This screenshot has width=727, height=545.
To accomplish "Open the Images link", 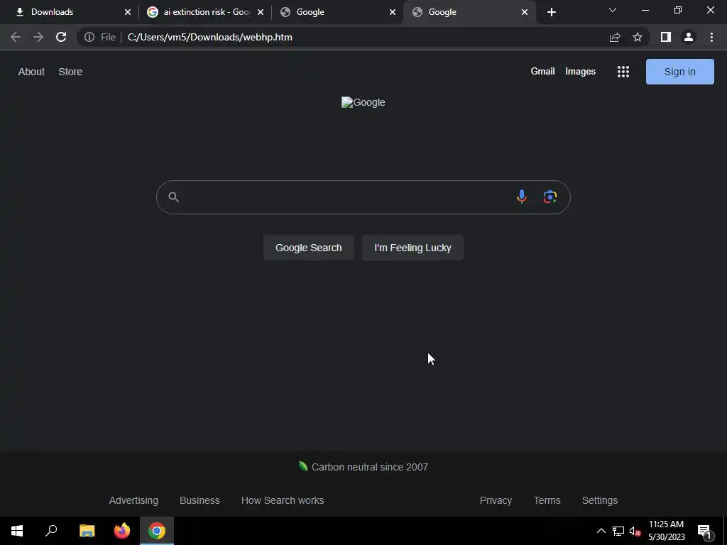I will (x=580, y=72).
